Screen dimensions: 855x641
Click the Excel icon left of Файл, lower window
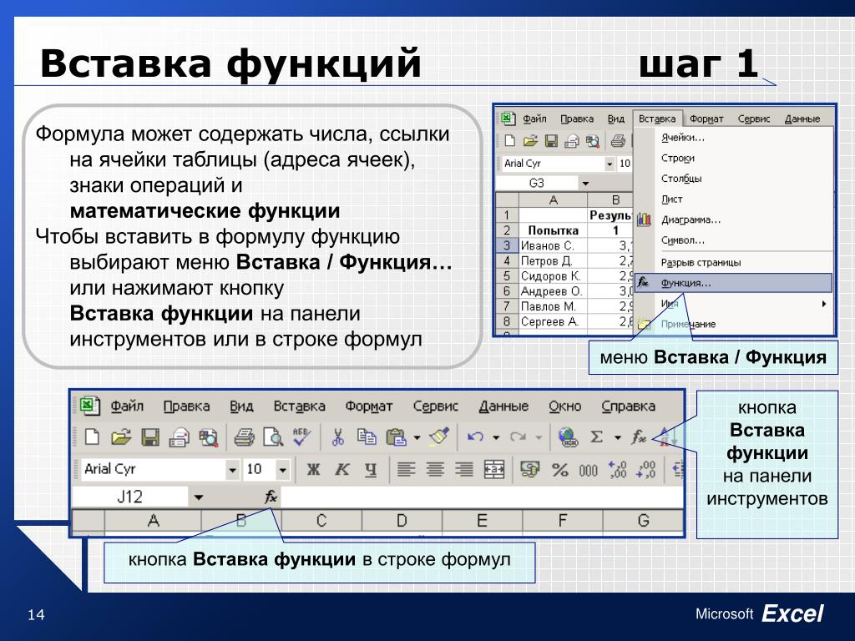point(90,406)
